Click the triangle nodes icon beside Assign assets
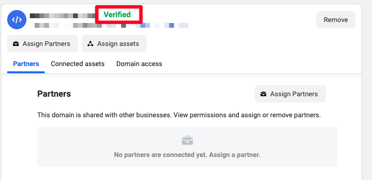 pyautogui.click(x=90, y=44)
